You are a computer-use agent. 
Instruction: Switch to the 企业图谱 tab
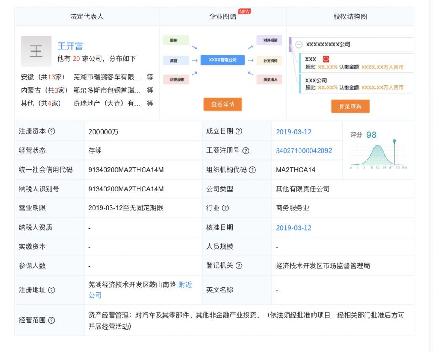point(222,16)
